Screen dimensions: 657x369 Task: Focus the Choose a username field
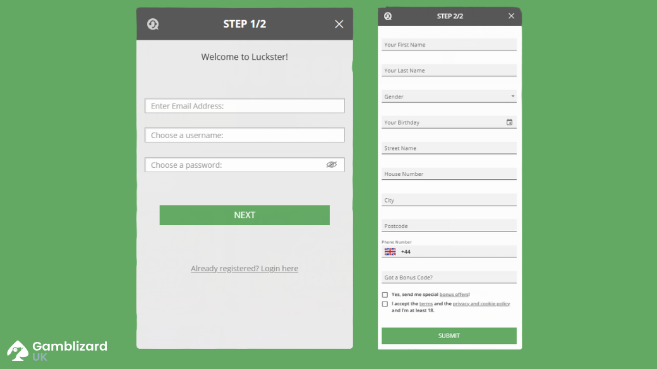244,135
